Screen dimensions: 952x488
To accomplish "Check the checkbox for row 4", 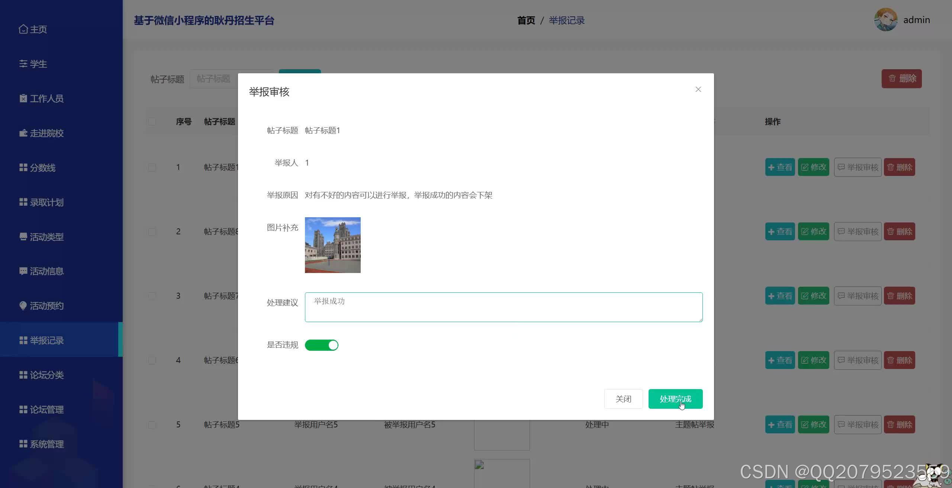I will (x=152, y=360).
